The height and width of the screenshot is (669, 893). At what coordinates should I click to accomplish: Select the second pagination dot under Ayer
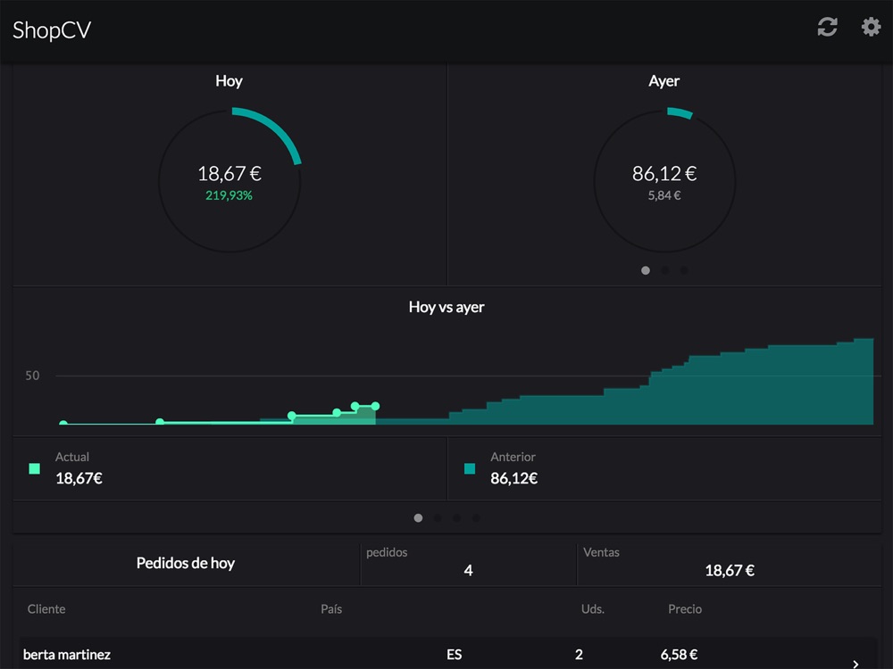point(664,270)
